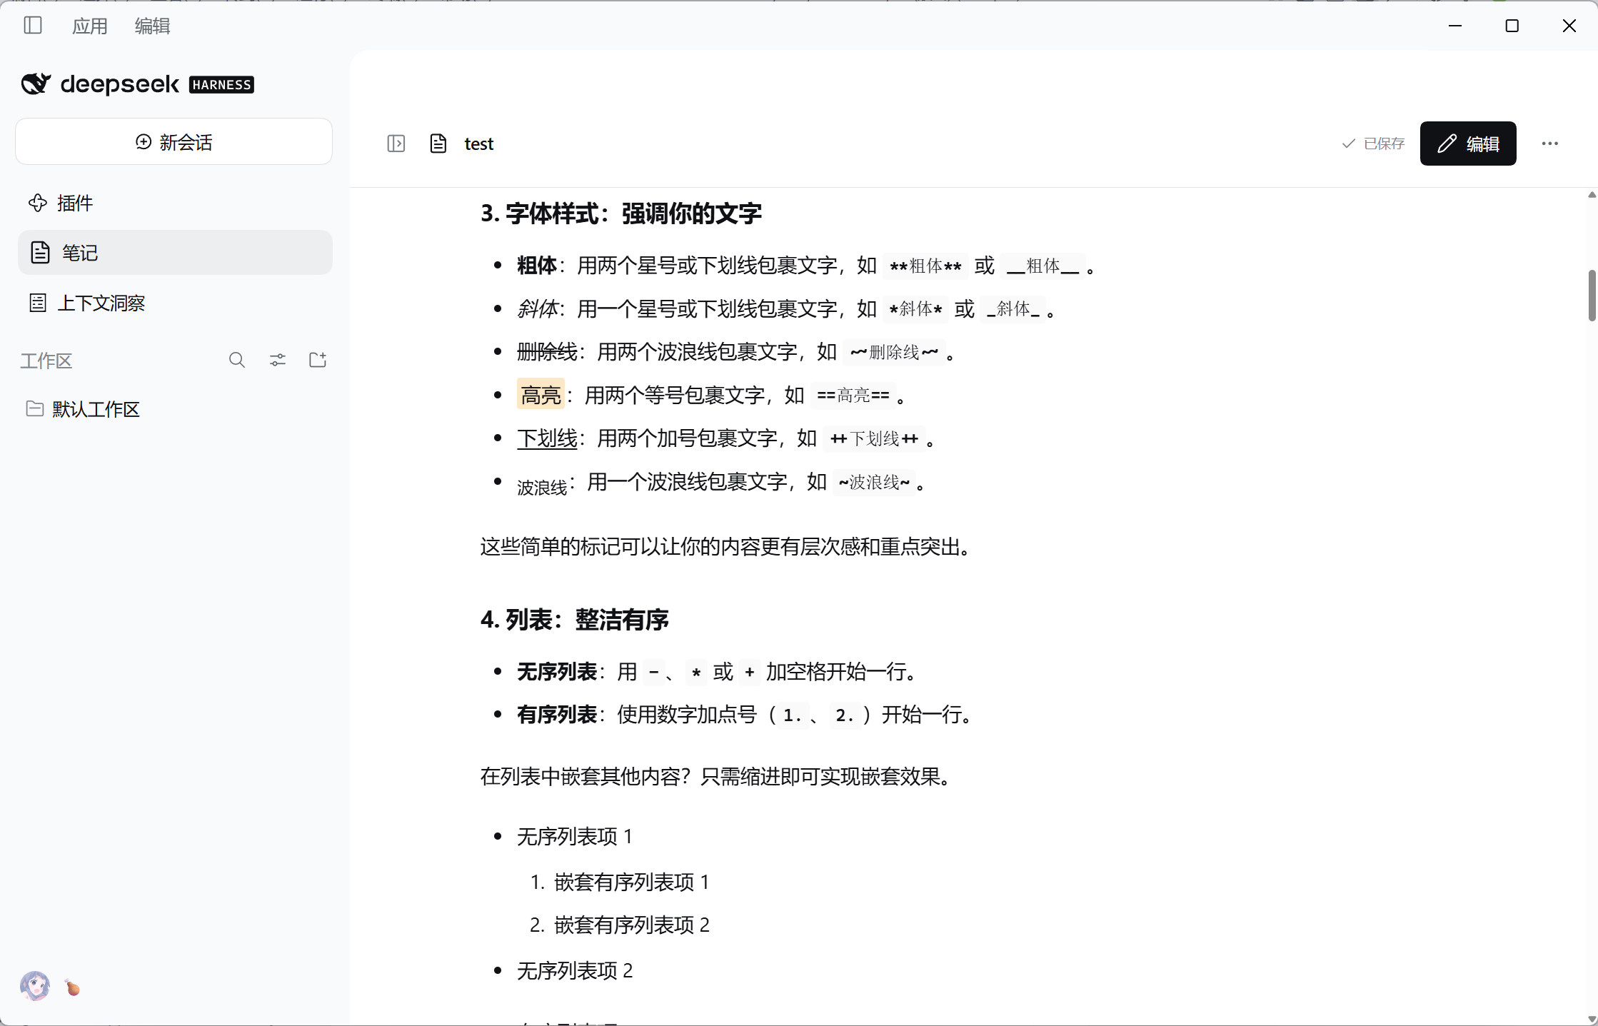
Task: Click the highlighted 高亮 word
Action: click(541, 395)
